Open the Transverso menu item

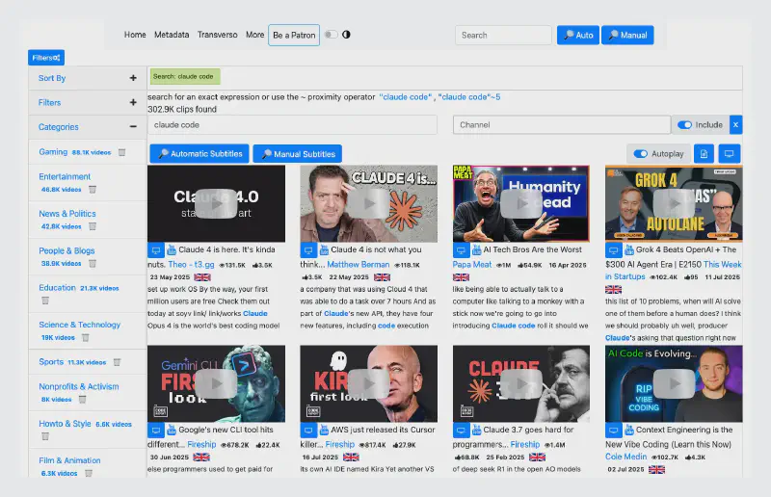(217, 35)
